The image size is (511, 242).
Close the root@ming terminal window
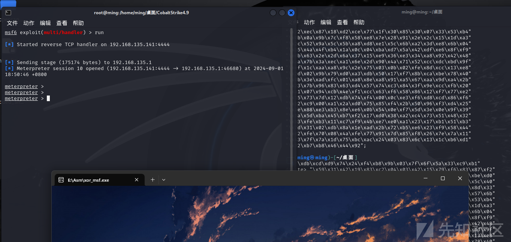pyautogui.click(x=291, y=13)
